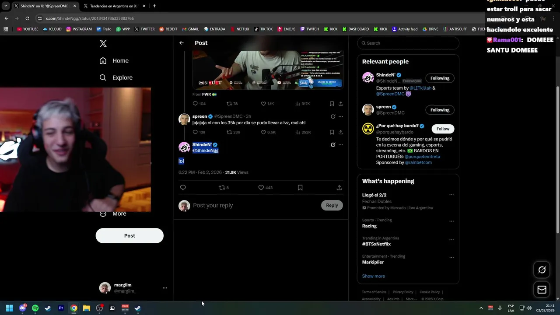Click reply icon under lol tweet
This screenshot has width=560, height=315.
coord(183,188)
